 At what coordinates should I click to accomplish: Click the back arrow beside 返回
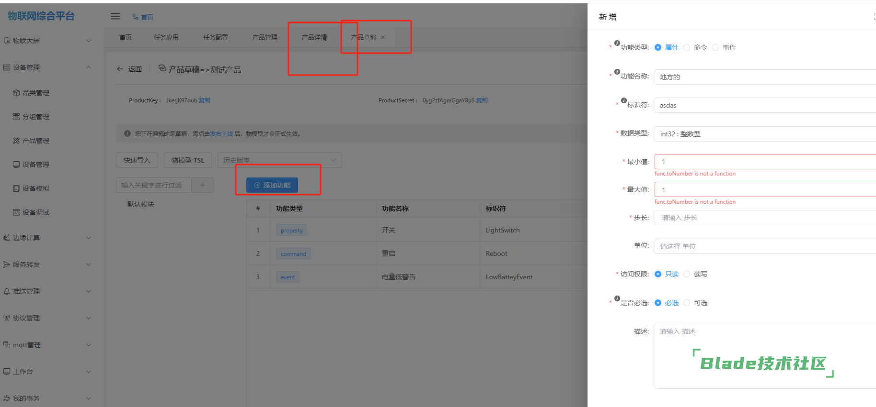(120, 69)
